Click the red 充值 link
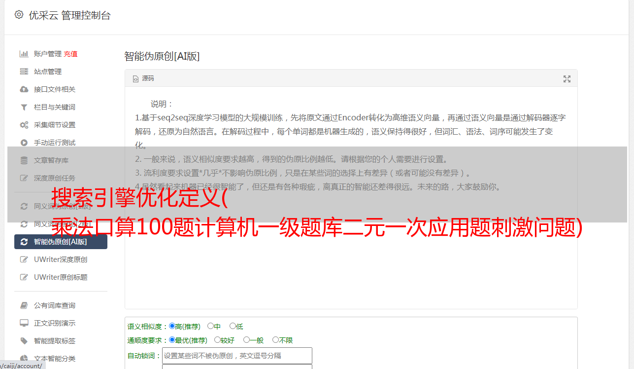Viewport: 634px width, 369px height. coord(70,54)
